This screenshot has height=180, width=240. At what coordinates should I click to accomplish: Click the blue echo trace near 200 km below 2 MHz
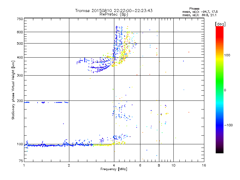tap(46, 102)
